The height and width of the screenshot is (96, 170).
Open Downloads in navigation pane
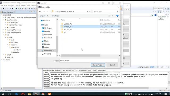(47, 38)
